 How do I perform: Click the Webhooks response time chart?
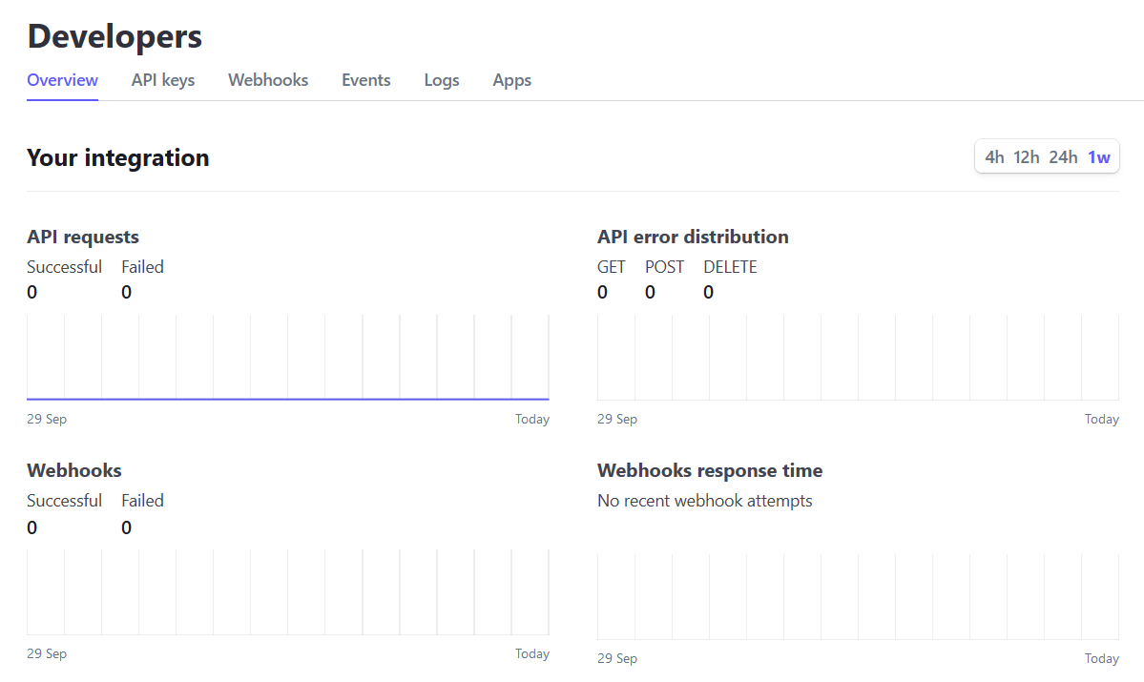pyautogui.click(x=858, y=595)
